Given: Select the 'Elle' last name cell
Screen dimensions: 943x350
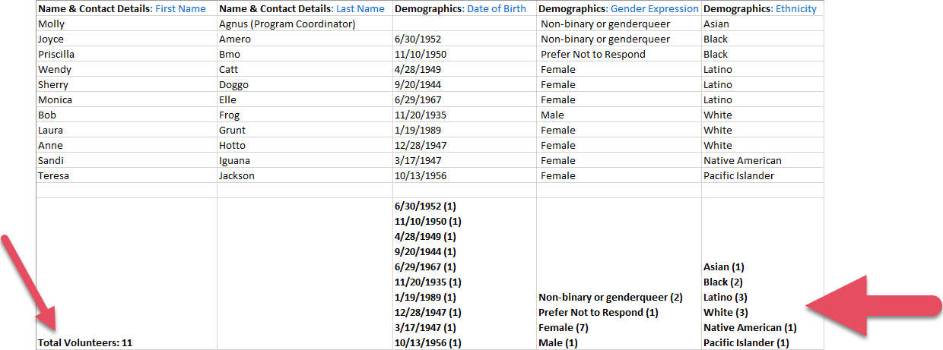Looking at the screenshot, I should pos(305,99).
